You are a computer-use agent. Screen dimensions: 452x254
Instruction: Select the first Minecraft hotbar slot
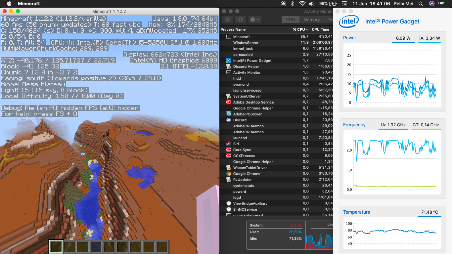[x=56, y=247]
